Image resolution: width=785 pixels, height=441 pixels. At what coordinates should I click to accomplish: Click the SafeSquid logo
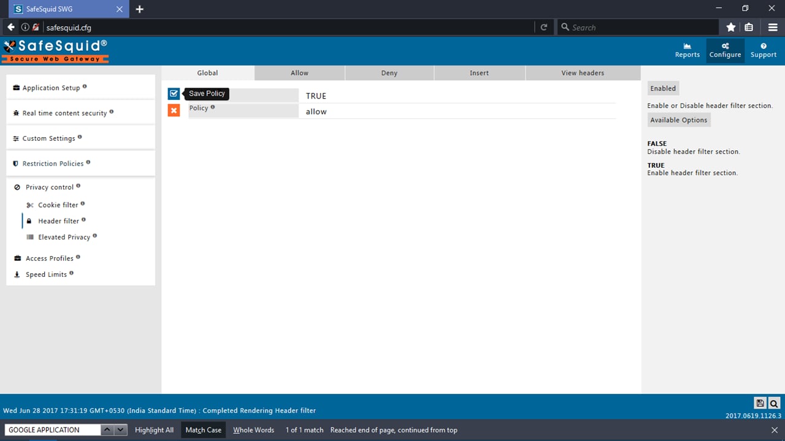pyautogui.click(x=55, y=51)
